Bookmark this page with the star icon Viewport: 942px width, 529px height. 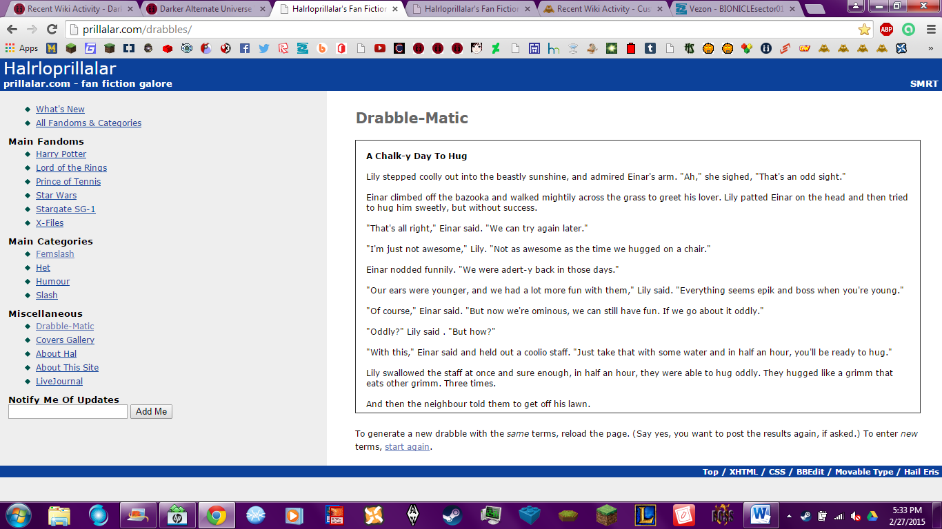[x=863, y=30]
